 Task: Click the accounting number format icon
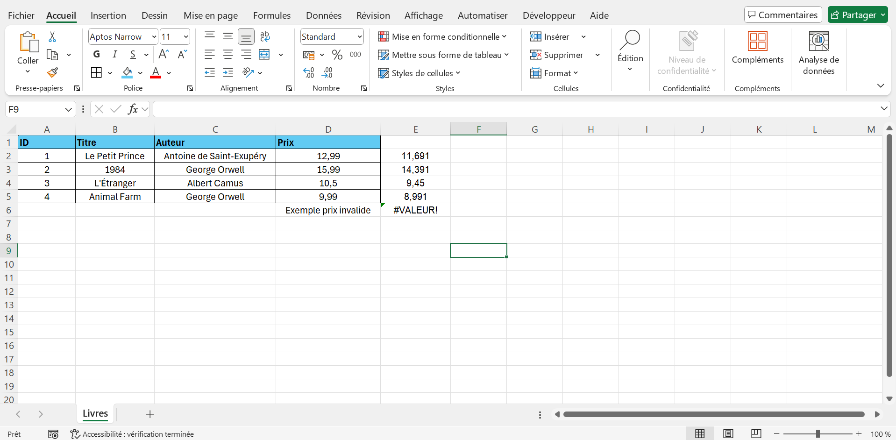309,55
